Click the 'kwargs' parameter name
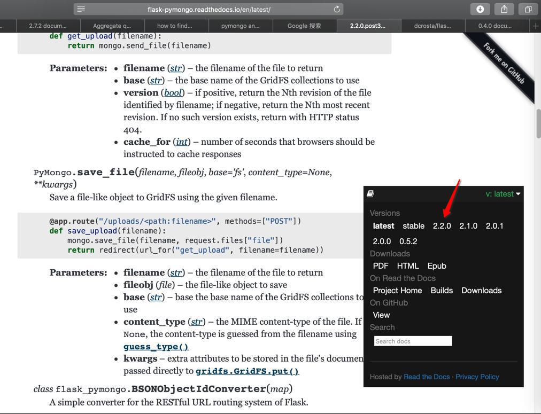This screenshot has width=541, height=414. coord(140,359)
